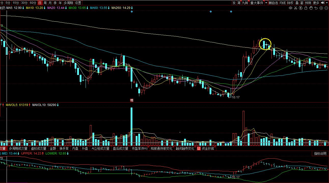Click the 发 toolbar button
The height and width of the screenshot is (183, 329).
[234, 3]
